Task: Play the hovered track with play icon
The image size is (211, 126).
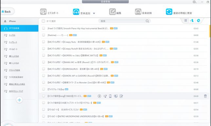Action: [99, 96]
